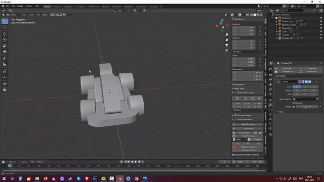Open the Object Mode dropdown

click(x=11, y=15)
